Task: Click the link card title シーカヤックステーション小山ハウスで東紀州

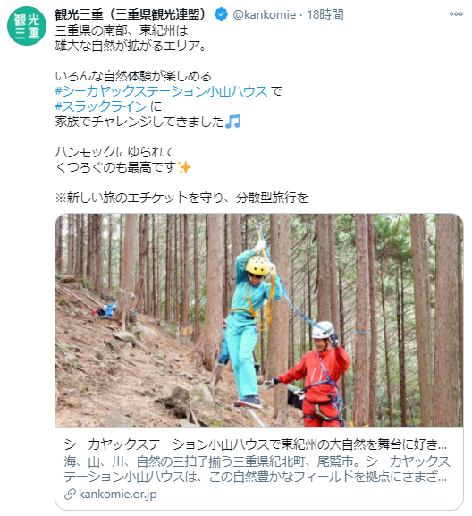Action: click(x=256, y=444)
